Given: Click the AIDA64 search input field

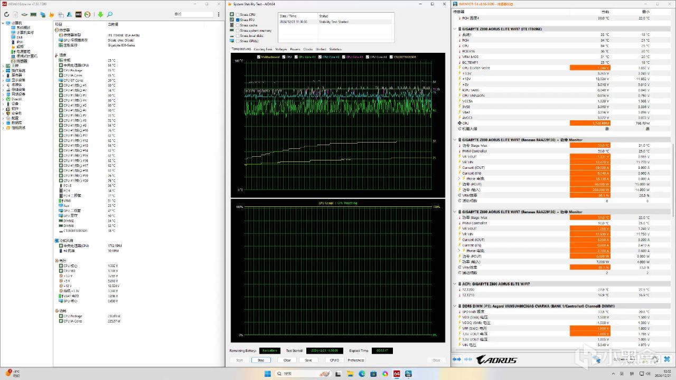Looking at the screenshot, I should pyautogui.click(x=193, y=14).
